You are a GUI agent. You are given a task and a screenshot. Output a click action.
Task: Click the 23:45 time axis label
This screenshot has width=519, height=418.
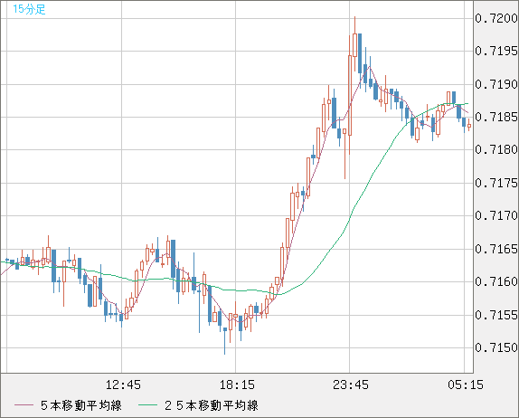pos(351,385)
